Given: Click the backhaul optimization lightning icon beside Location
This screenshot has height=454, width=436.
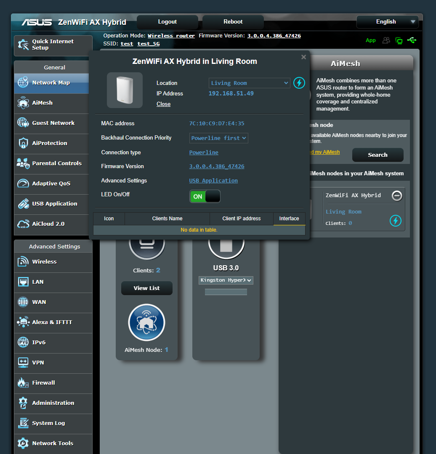Looking at the screenshot, I should pyautogui.click(x=299, y=83).
